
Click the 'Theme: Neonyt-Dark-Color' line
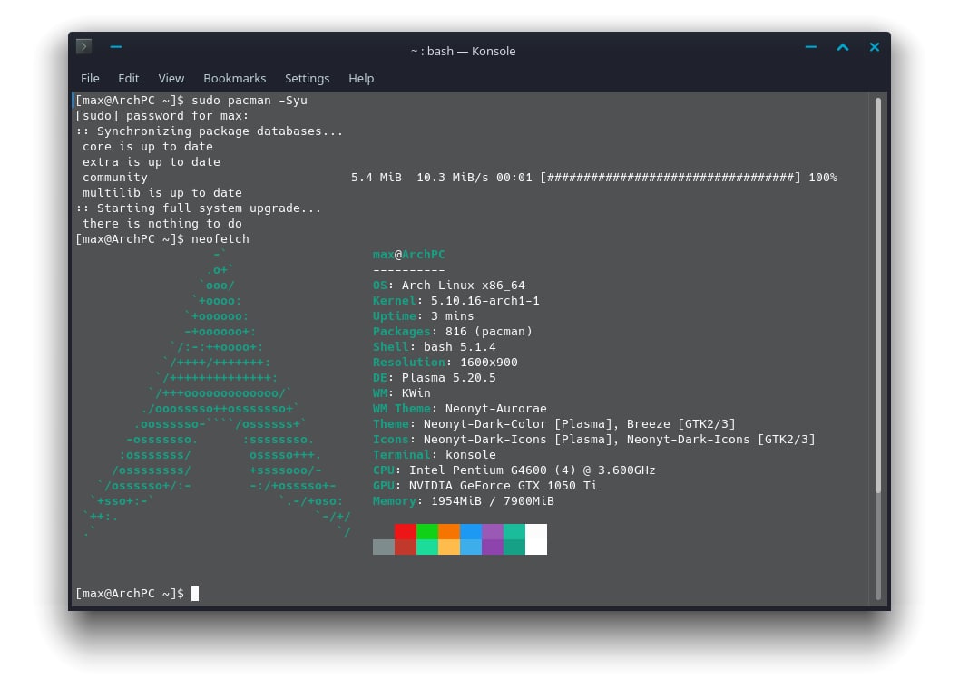(554, 423)
